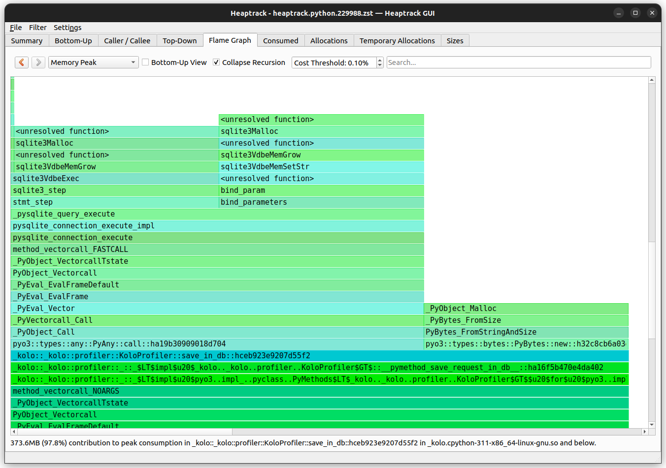
Task: Click the __pymethod_save_request_in_db__ frame
Action: pyautogui.click(x=320, y=368)
